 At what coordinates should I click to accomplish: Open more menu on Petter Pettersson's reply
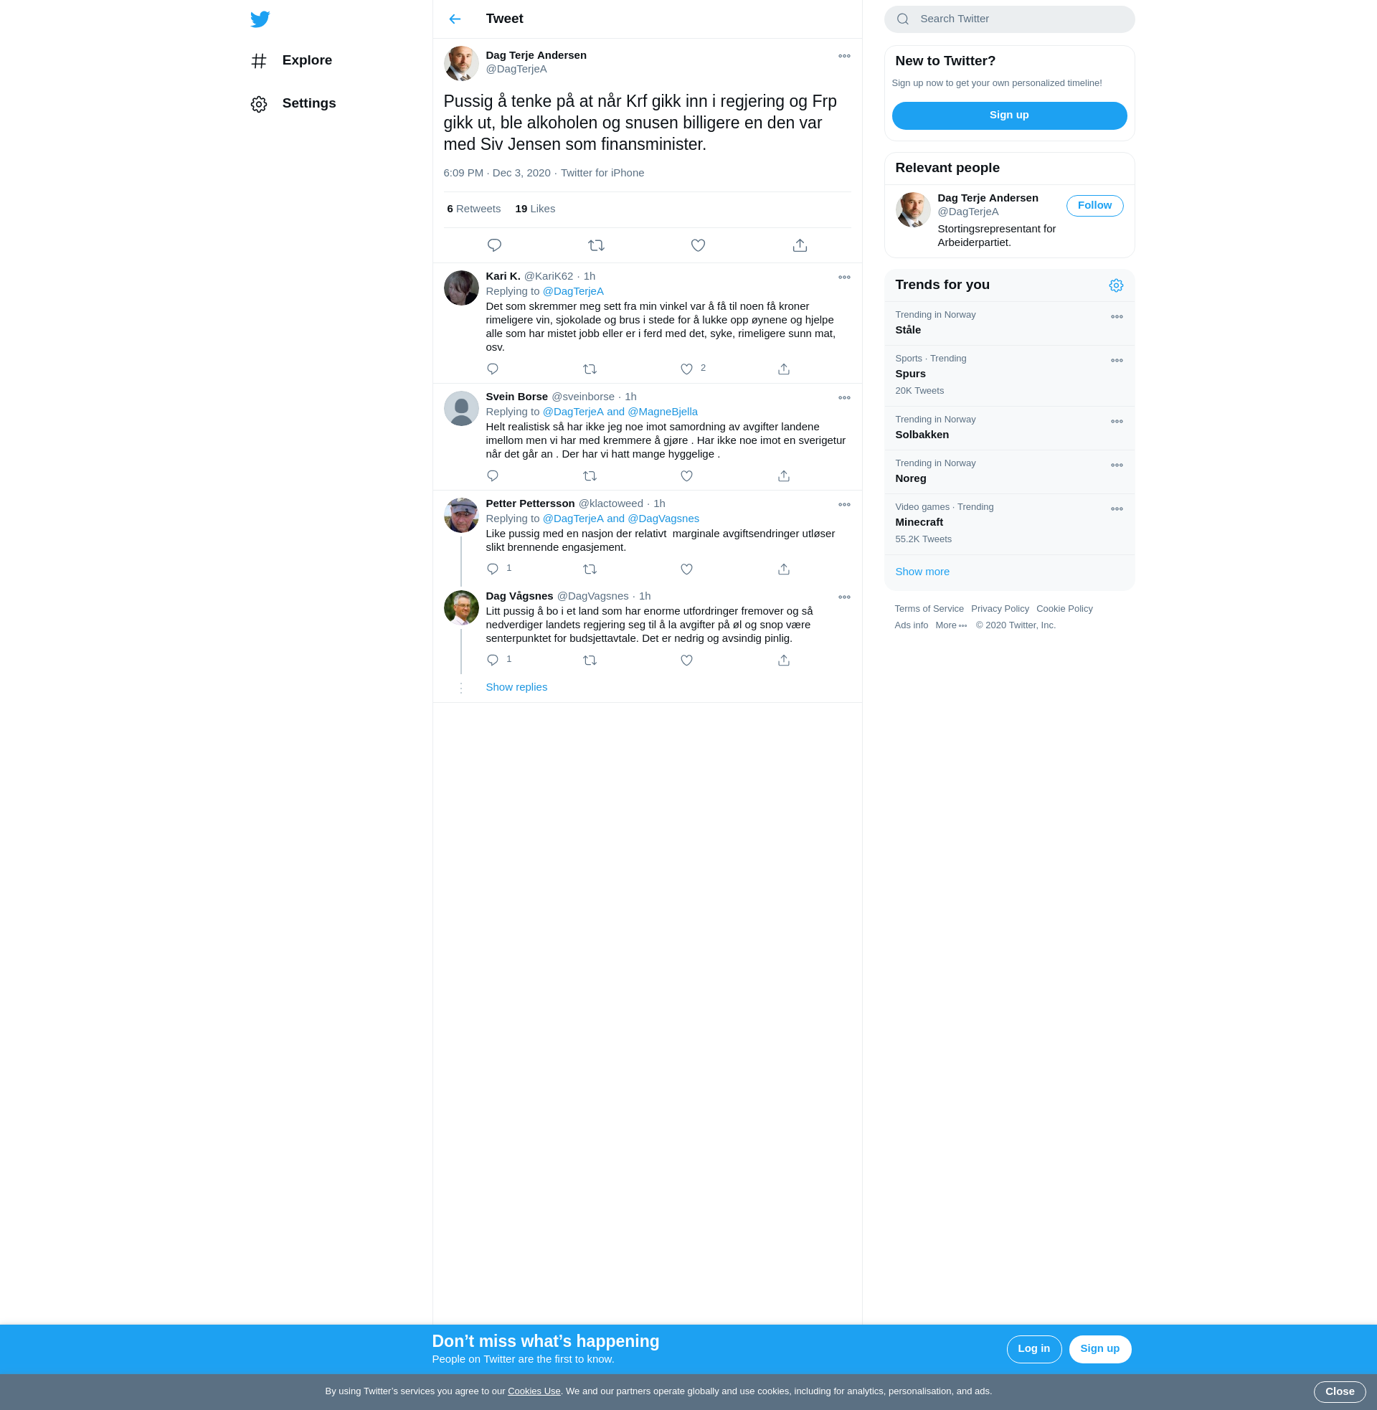[844, 505]
